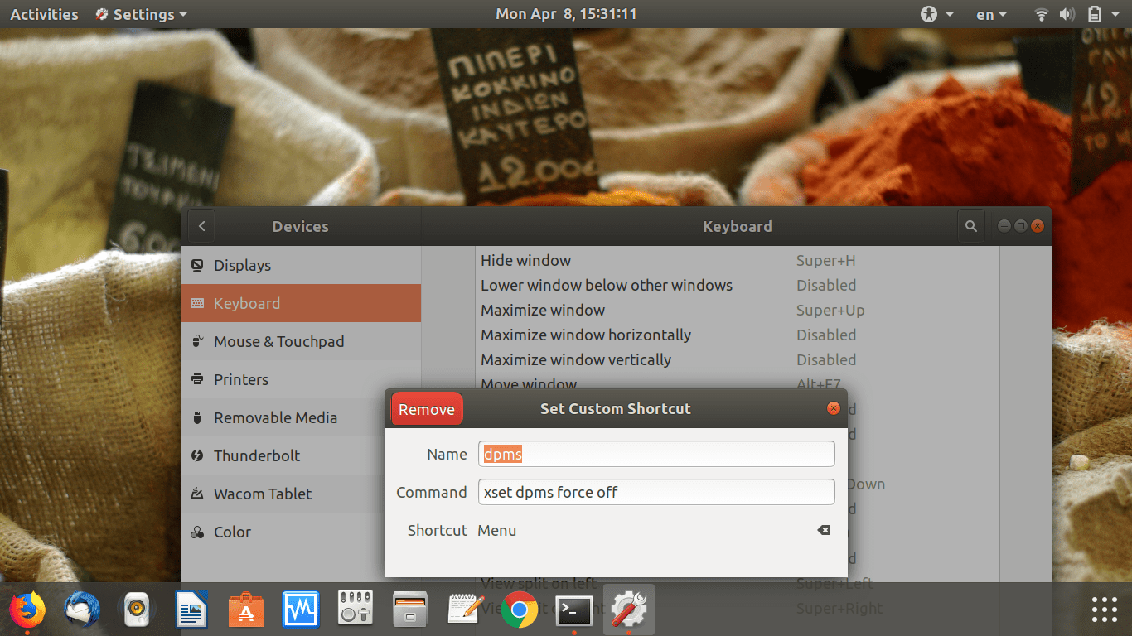Launch Google Chrome from the dock
The width and height of the screenshot is (1132, 636).
(520, 610)
